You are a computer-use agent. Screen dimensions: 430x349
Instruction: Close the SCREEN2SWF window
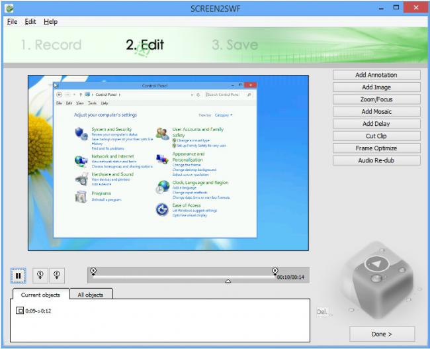415,8
